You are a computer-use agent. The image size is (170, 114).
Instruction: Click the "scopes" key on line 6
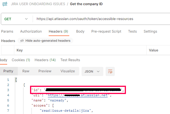tap(39, 105)
